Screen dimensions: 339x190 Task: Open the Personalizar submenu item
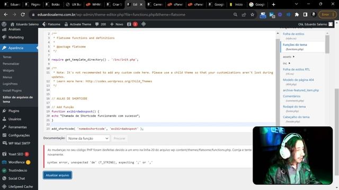11,64
